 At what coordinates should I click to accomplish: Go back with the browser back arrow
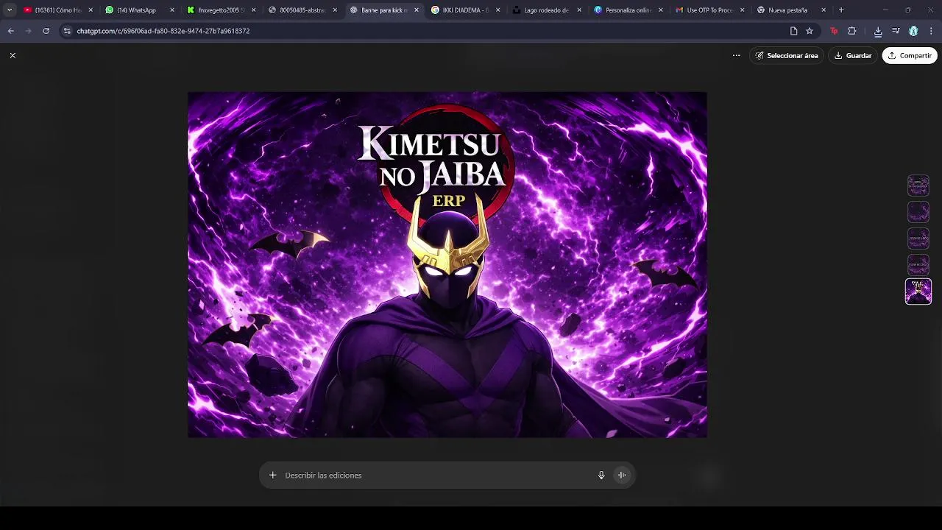[11, 31]
